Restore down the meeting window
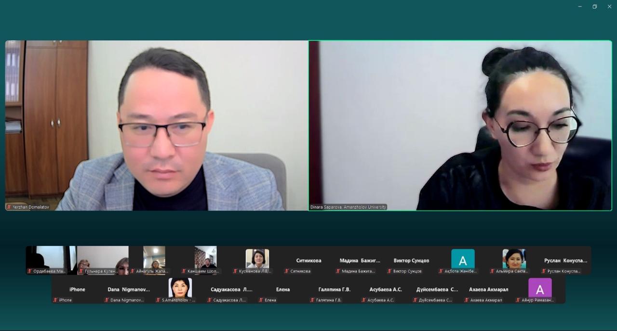The width and height of the screenshot is (617, 331). (x=594, y=7)
